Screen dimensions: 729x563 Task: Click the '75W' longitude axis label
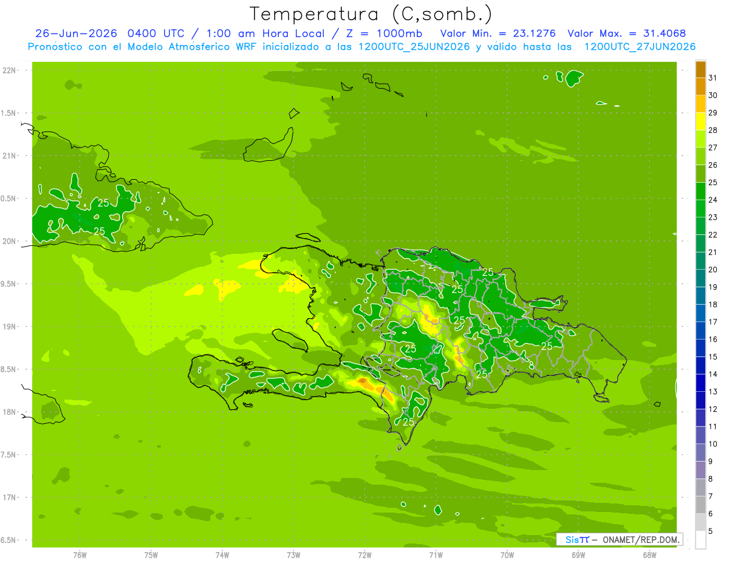pos(151,555)
